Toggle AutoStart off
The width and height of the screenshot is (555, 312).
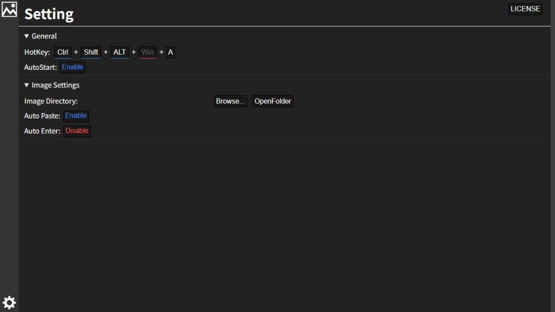pos(73,67)
